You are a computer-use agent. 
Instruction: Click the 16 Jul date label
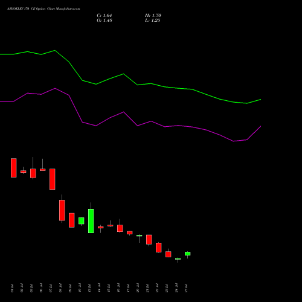click(x=118, y=288)
